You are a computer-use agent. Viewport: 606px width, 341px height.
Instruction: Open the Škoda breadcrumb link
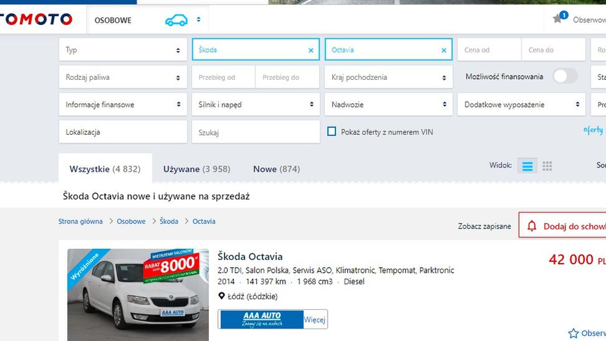(169, 221)
